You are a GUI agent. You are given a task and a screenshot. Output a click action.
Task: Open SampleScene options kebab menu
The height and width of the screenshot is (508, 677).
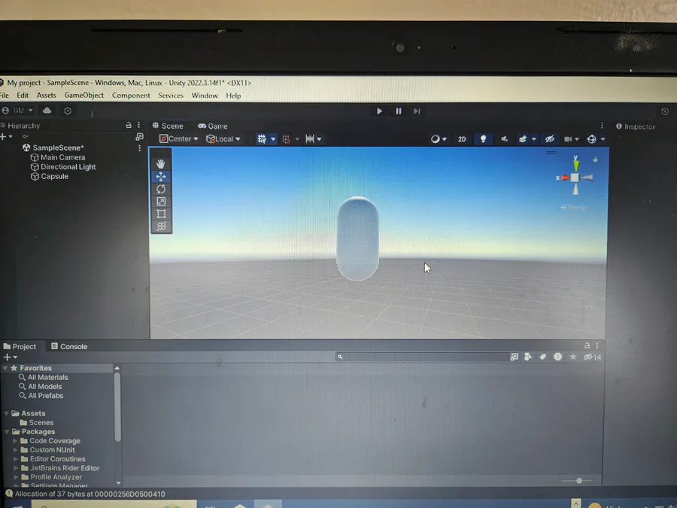click(139, 148)
